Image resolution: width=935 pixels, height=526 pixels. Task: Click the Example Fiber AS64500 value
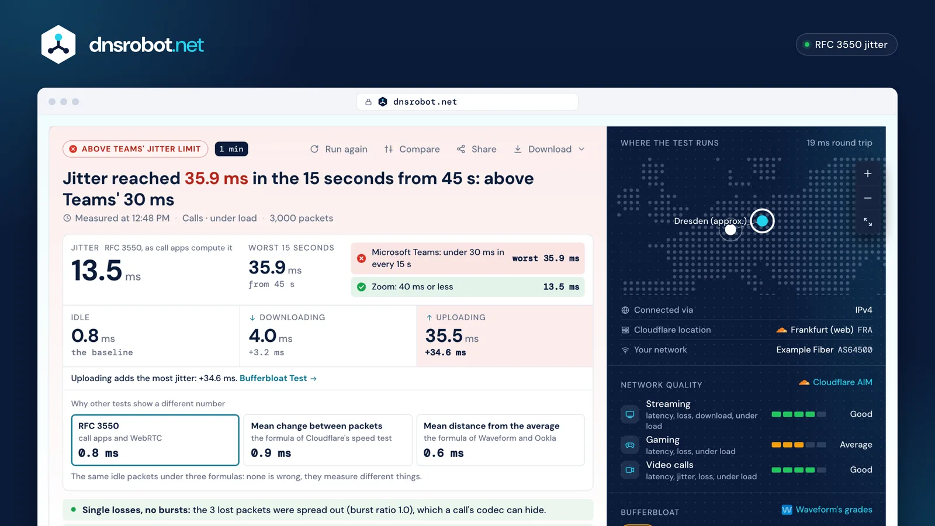pyautogui.click(x=824, y=350)
